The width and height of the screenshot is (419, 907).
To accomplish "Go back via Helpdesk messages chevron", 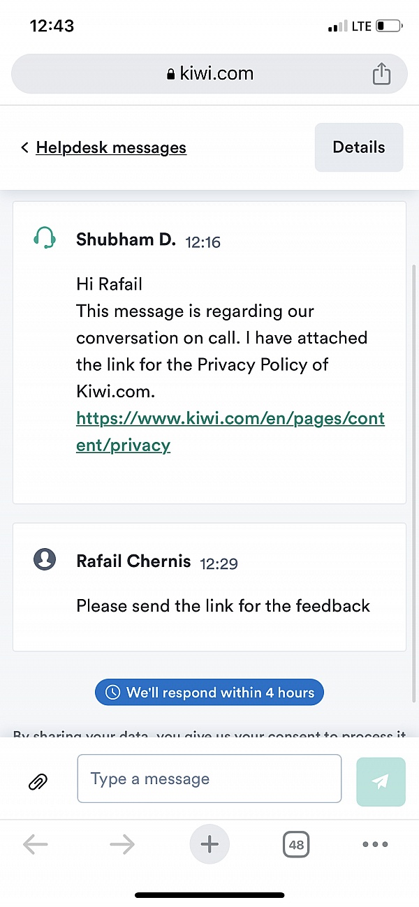I will click(x=24, y=147).
